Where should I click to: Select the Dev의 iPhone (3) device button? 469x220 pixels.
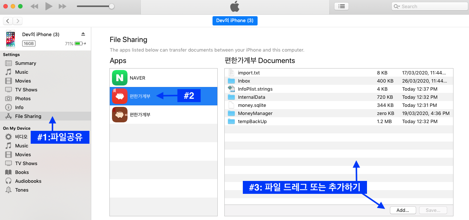click(x=235, y=21)
